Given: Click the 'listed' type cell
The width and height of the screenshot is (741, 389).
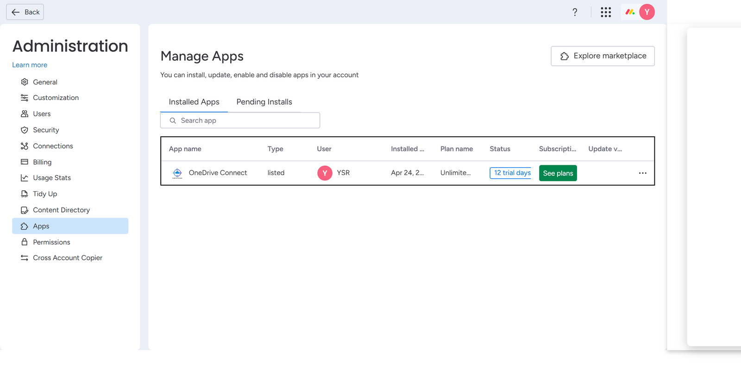Looking at the screenshot, I should coord(276,173).
